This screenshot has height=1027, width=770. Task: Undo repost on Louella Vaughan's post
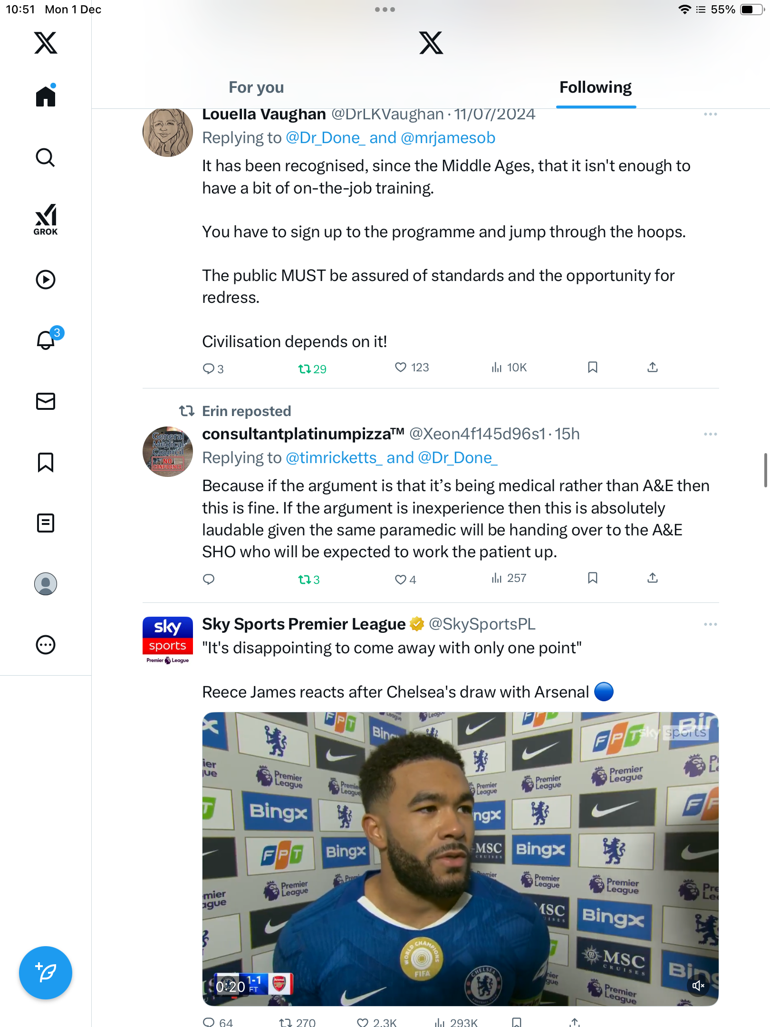[305, 369]
